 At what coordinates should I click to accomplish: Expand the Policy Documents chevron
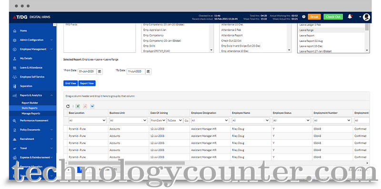pyautogui.click(x=51, y=129)
